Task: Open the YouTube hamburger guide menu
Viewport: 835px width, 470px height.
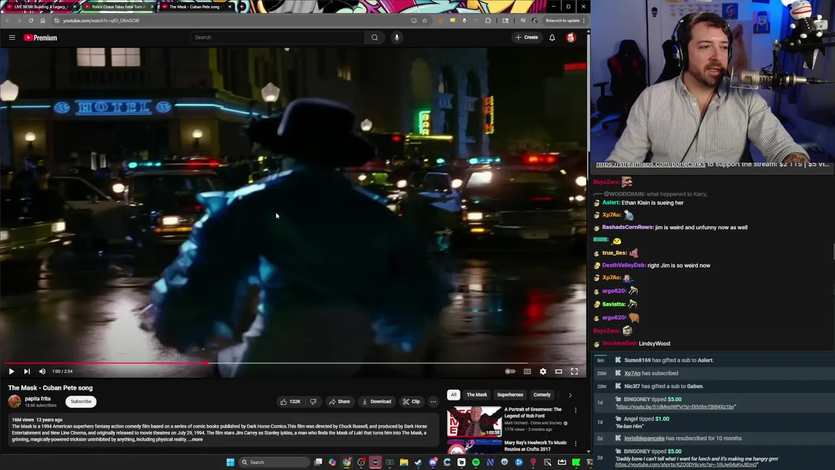Action: click(x=12, y=37)
